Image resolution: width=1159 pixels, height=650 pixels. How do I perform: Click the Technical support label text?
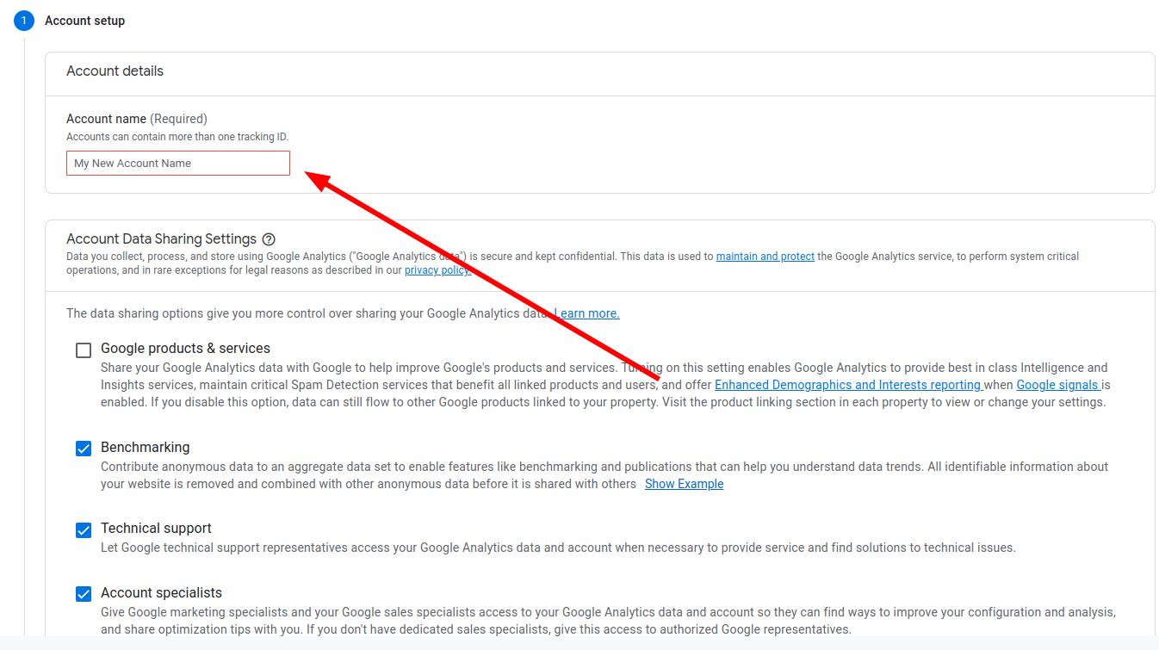[x=156, y=528]
